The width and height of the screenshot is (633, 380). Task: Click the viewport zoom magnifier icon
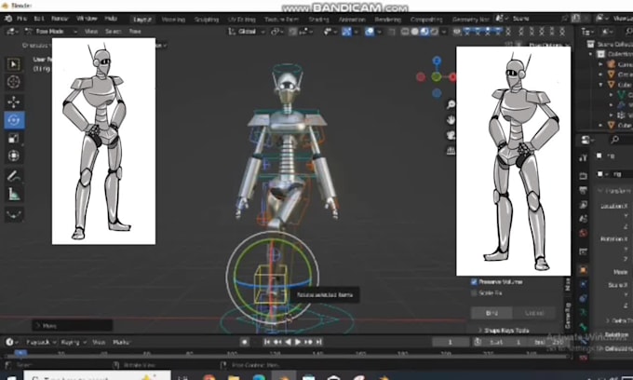point(451,104)
